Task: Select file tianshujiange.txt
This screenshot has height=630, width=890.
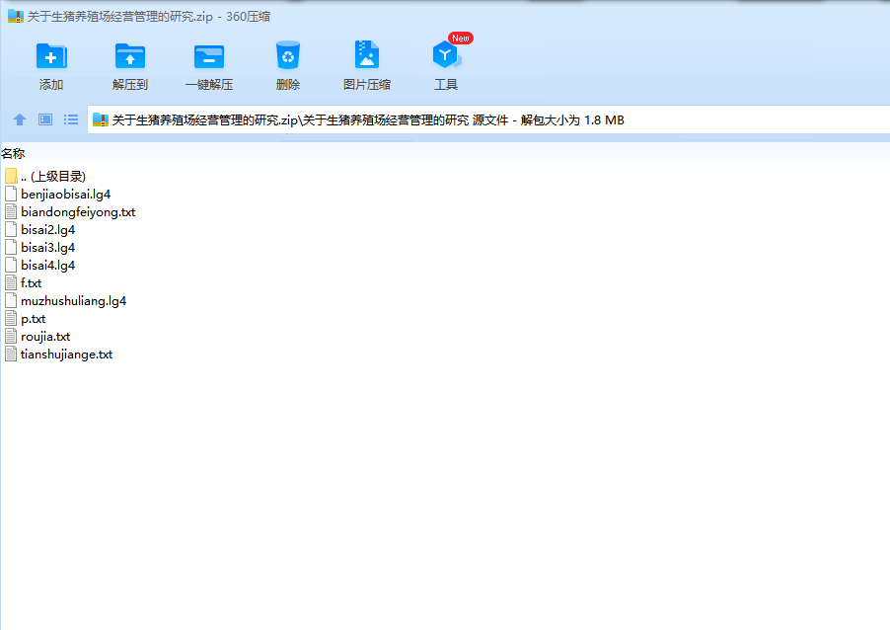Action: 59,354
